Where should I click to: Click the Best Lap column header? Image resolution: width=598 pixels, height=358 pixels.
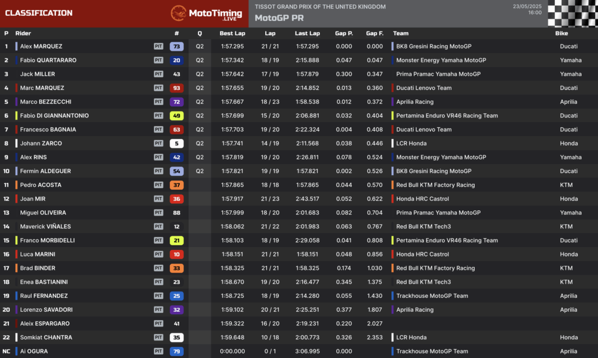pos(232,33)
